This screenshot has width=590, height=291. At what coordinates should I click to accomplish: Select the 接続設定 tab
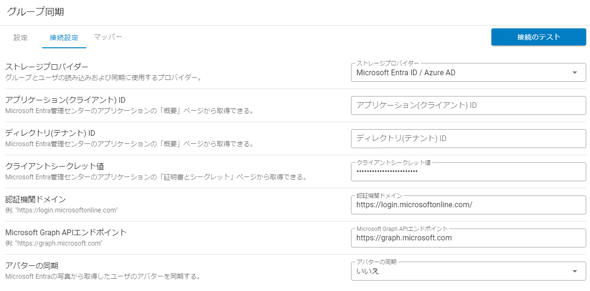(64, 38)
